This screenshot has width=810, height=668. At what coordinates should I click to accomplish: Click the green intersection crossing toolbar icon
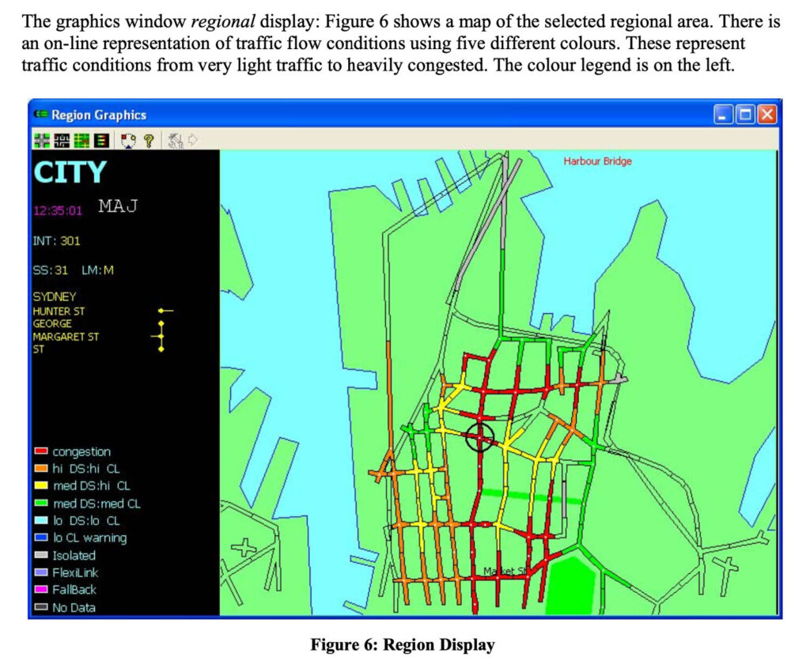tap(42, 140)
